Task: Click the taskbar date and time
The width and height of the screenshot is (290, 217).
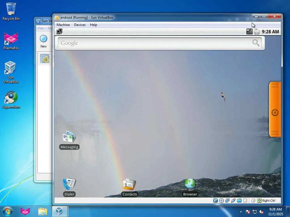Action: 276,211
